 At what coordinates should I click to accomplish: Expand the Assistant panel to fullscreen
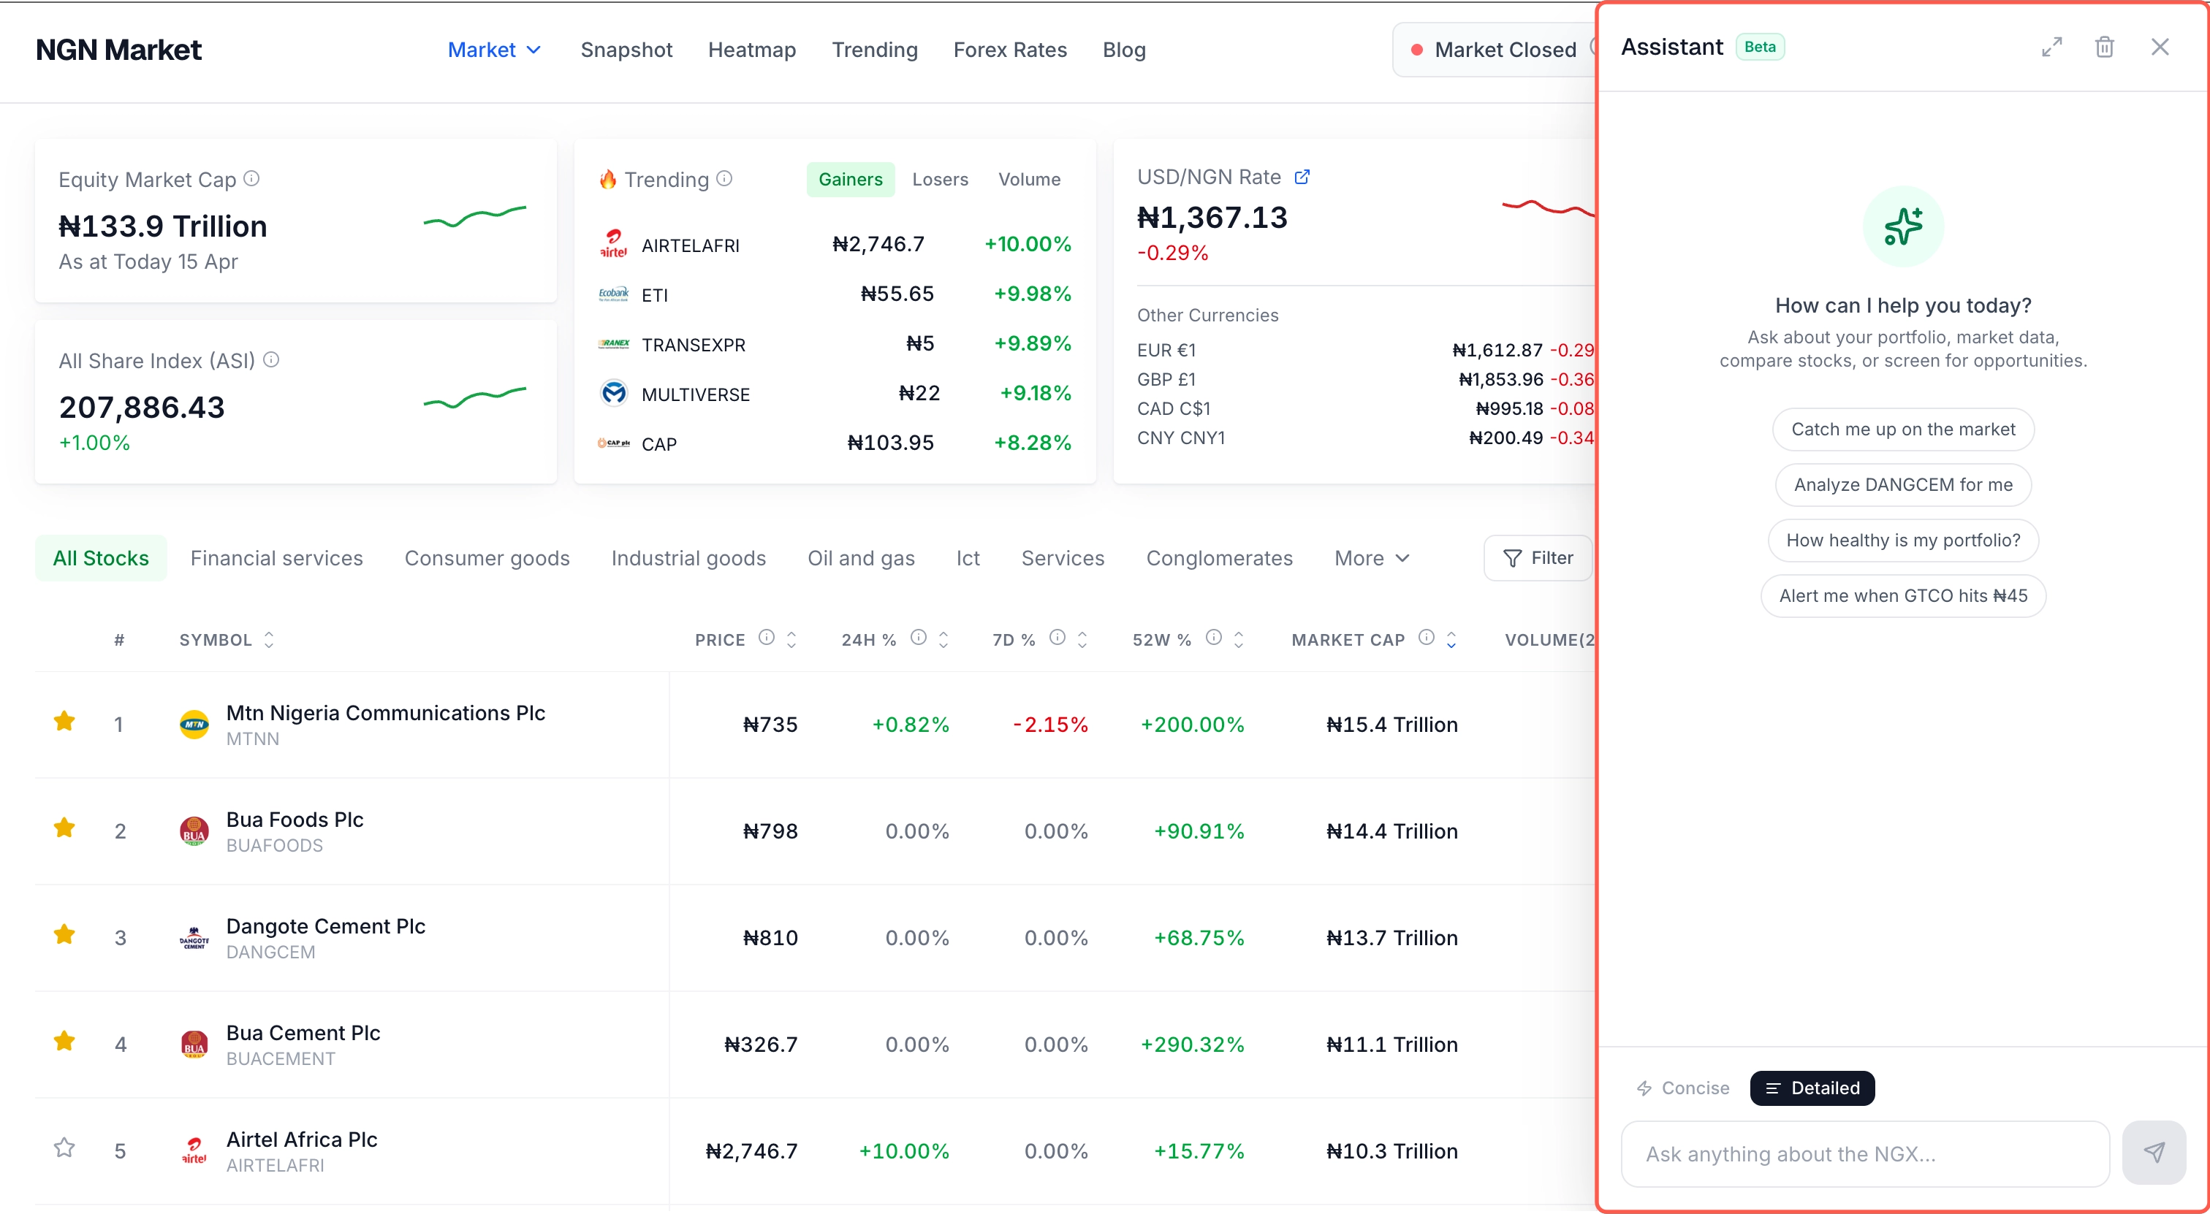(x=2052, y=47)
